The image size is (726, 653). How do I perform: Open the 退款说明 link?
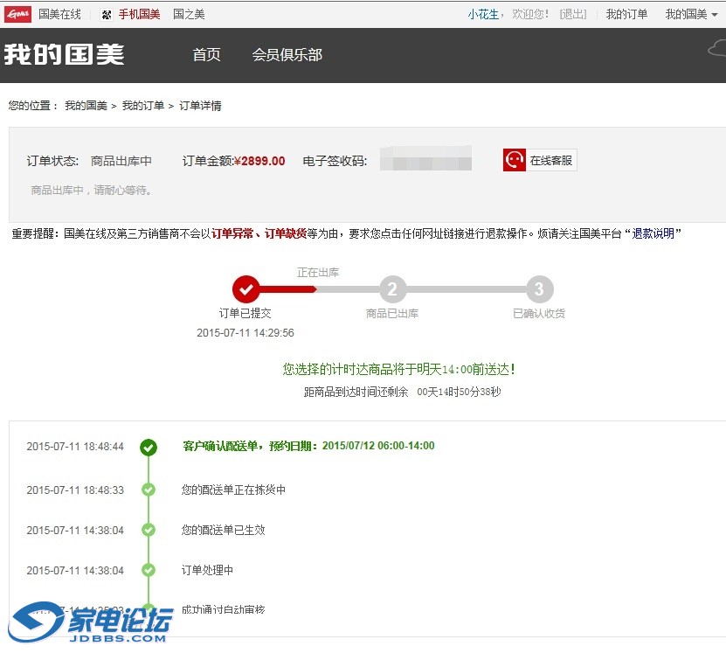point(654,233)
